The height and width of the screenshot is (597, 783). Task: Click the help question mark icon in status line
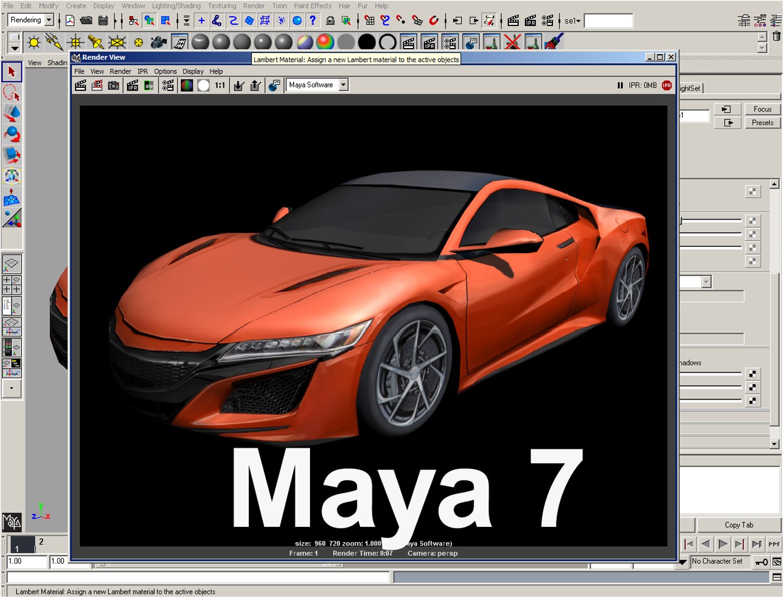click(x=313, y=20)
